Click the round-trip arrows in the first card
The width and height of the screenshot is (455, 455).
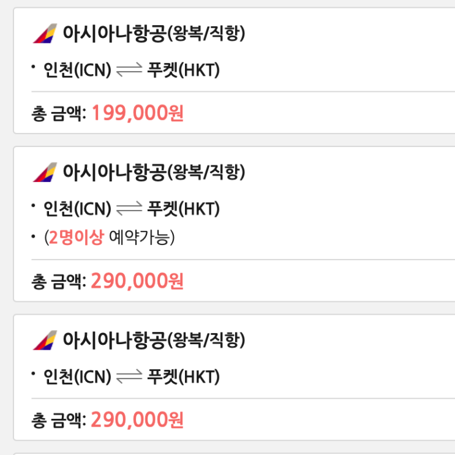pos(129,70)
